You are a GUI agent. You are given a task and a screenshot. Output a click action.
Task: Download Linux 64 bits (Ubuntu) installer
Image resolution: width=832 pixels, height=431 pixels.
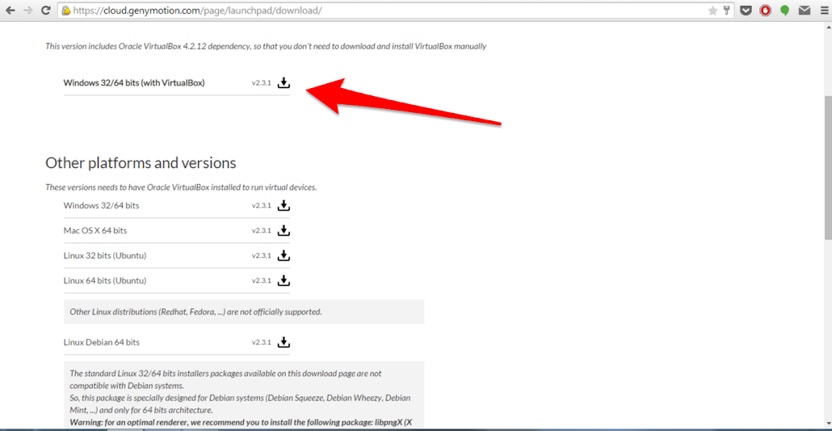point(284,280)
